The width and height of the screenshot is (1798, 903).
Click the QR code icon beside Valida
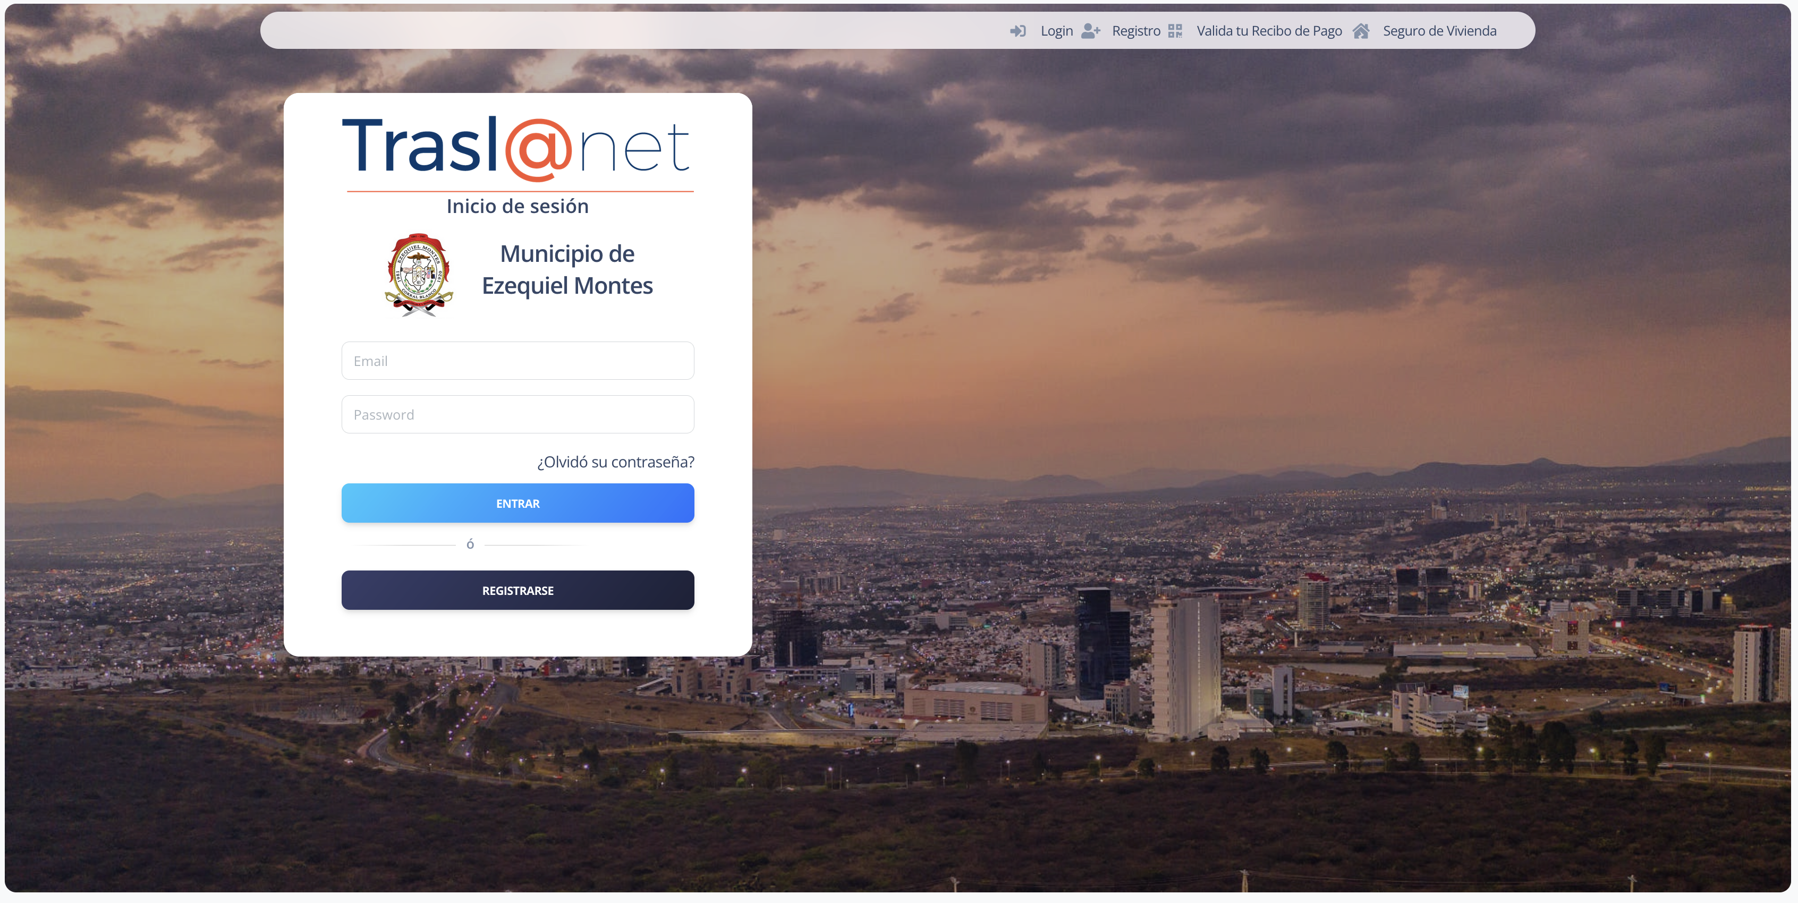[1175, 31]
